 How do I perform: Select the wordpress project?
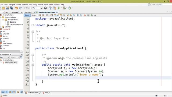tap(6, 46)
